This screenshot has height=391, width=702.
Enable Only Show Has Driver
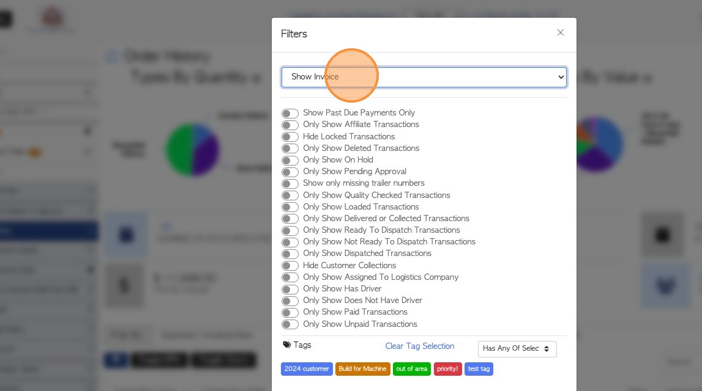tap(290, 289)
